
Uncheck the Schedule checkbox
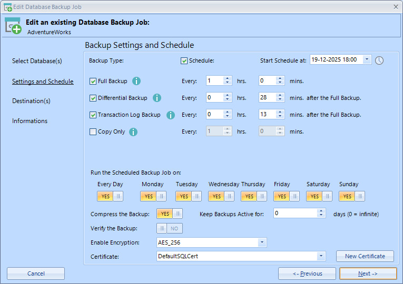tap(184, 61)
